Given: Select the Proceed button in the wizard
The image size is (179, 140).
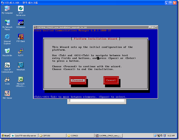Looking at the screenshot, I should 78,80.
